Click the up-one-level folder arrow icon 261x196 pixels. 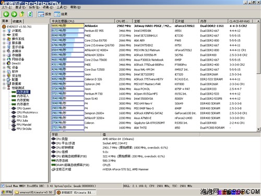point(22,14)
